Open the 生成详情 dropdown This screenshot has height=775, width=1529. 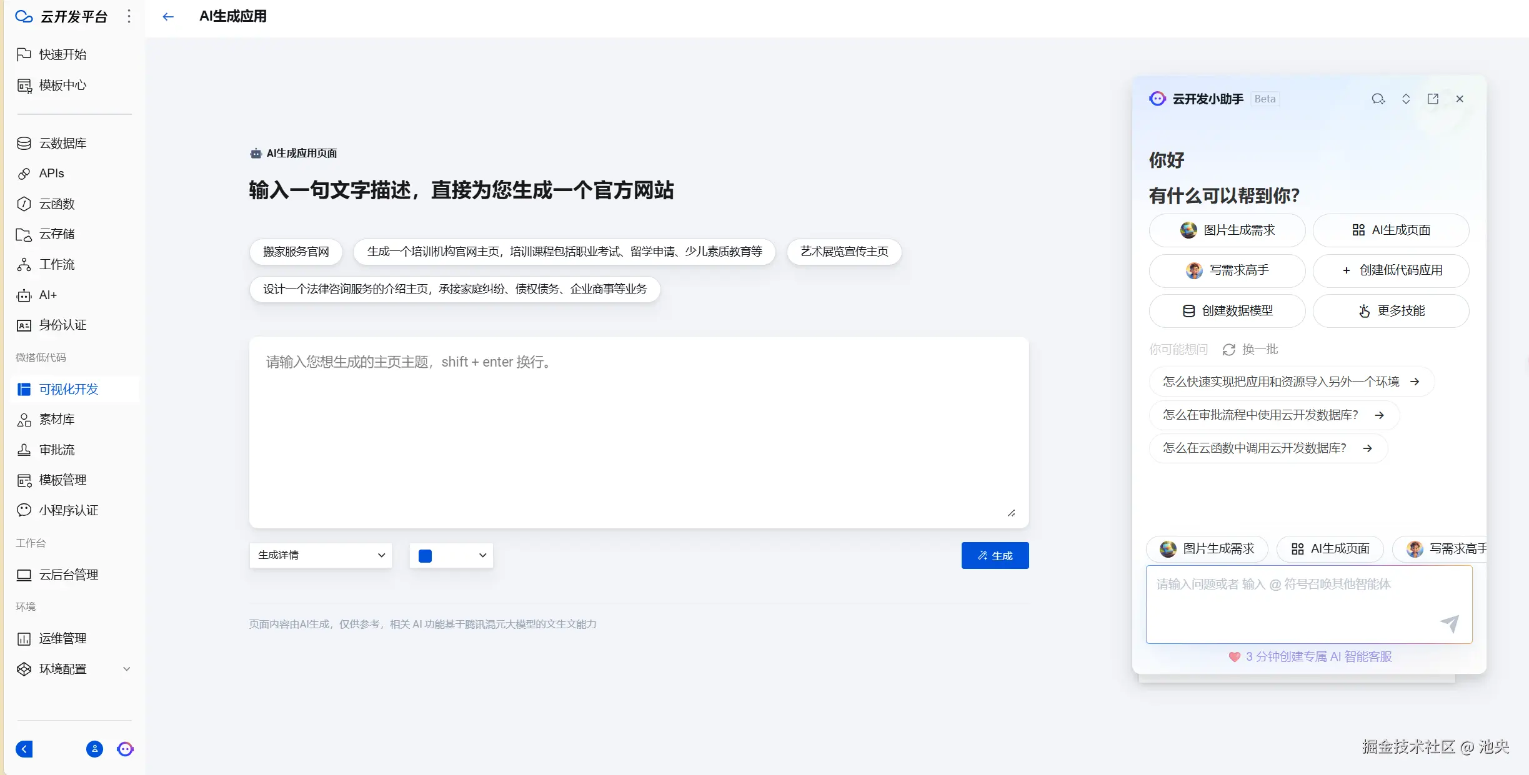click(321, 555)
